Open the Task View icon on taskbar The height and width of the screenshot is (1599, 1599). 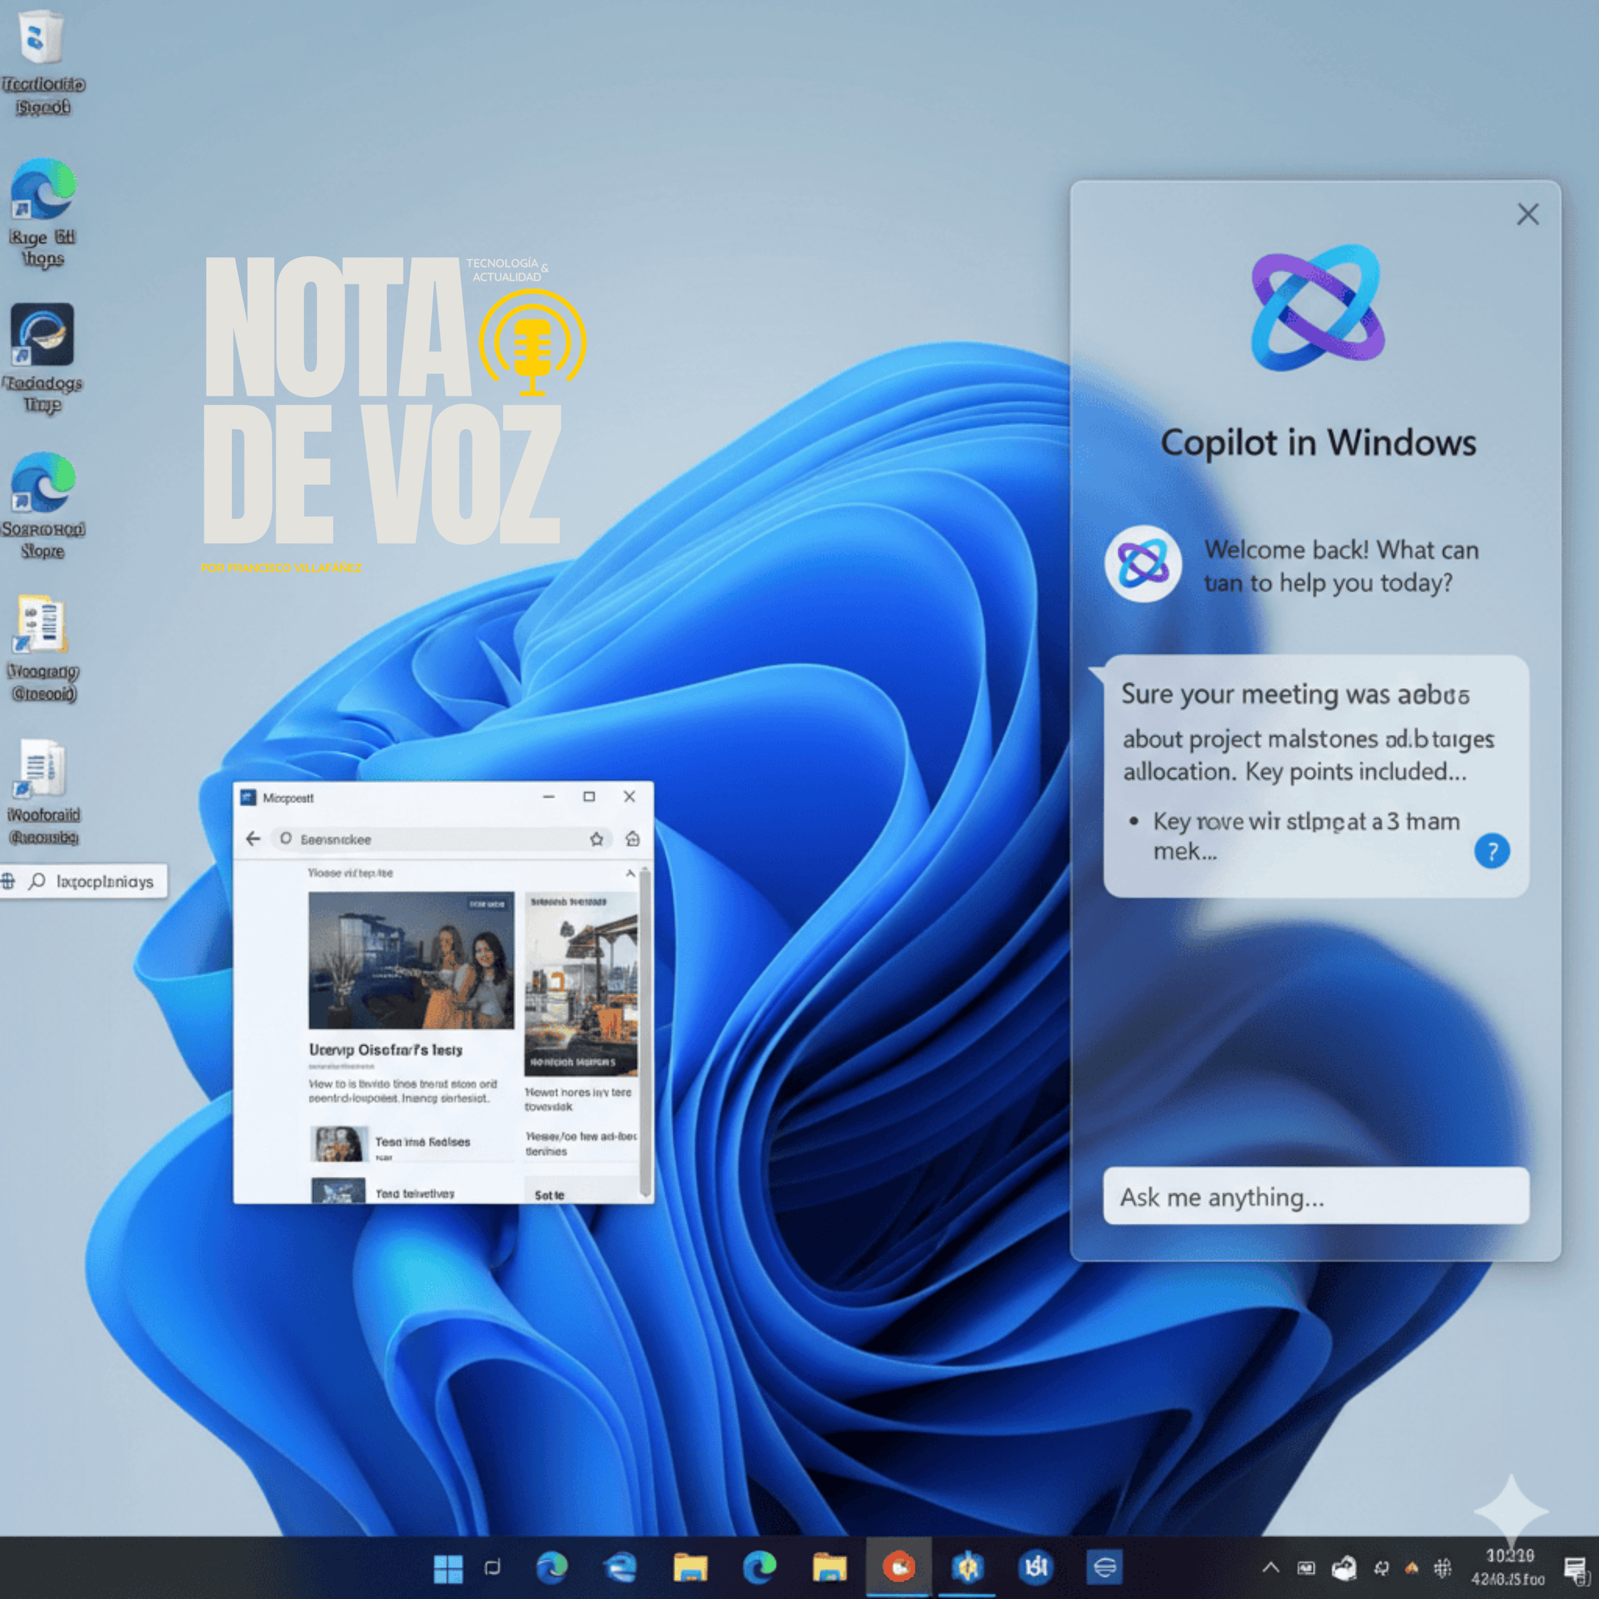[x=492, y=1566]
